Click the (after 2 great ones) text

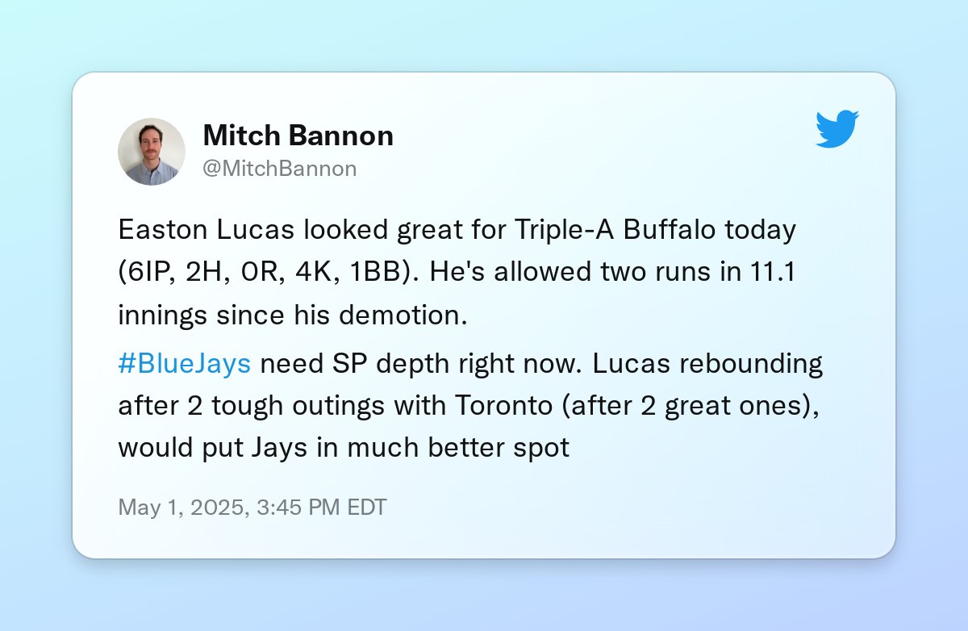pos(681,406)
